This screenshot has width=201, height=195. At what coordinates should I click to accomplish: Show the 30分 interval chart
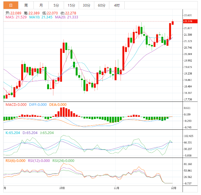pyautogui.click(x=86, y=5)
